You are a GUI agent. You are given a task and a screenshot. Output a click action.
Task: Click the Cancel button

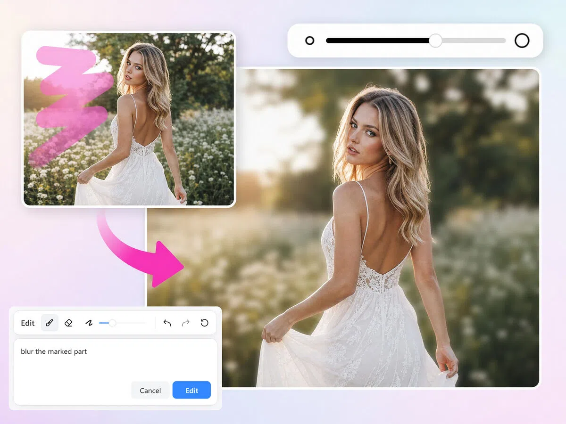point(150,390)
